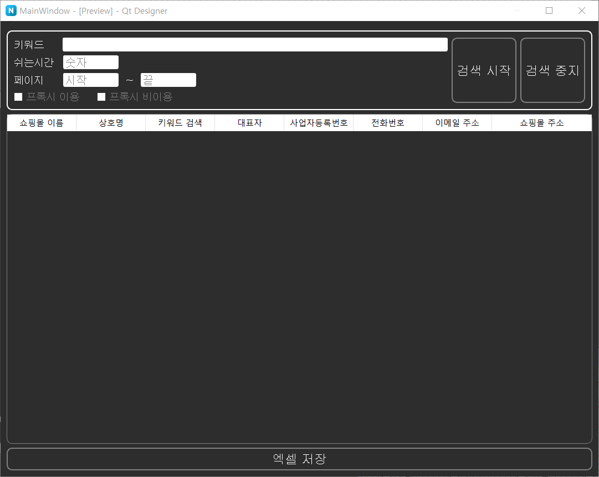Click the 상호명 column header

coord(111,123)
